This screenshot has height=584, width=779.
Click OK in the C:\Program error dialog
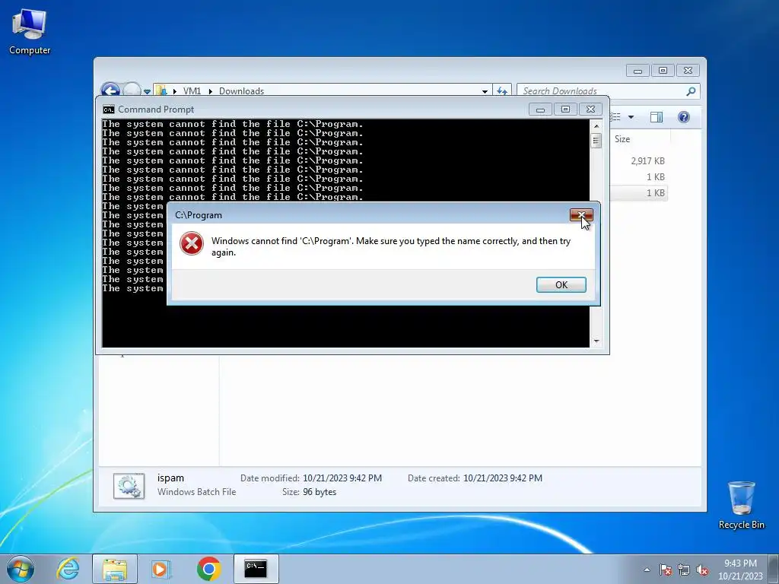[561, 284]
